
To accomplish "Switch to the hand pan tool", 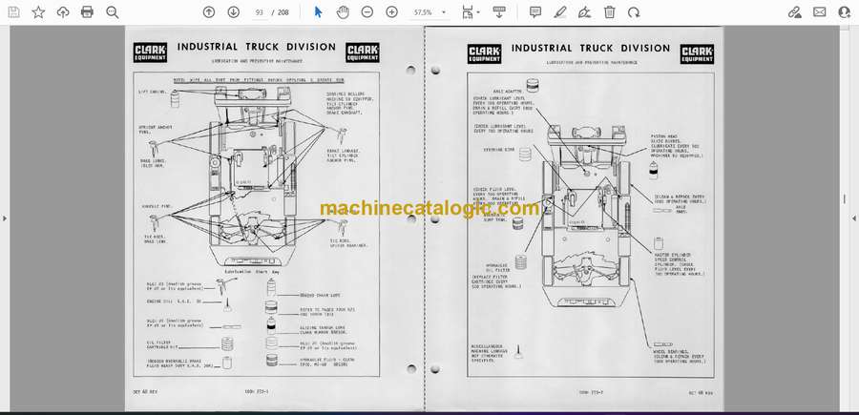I will (343, 12).
